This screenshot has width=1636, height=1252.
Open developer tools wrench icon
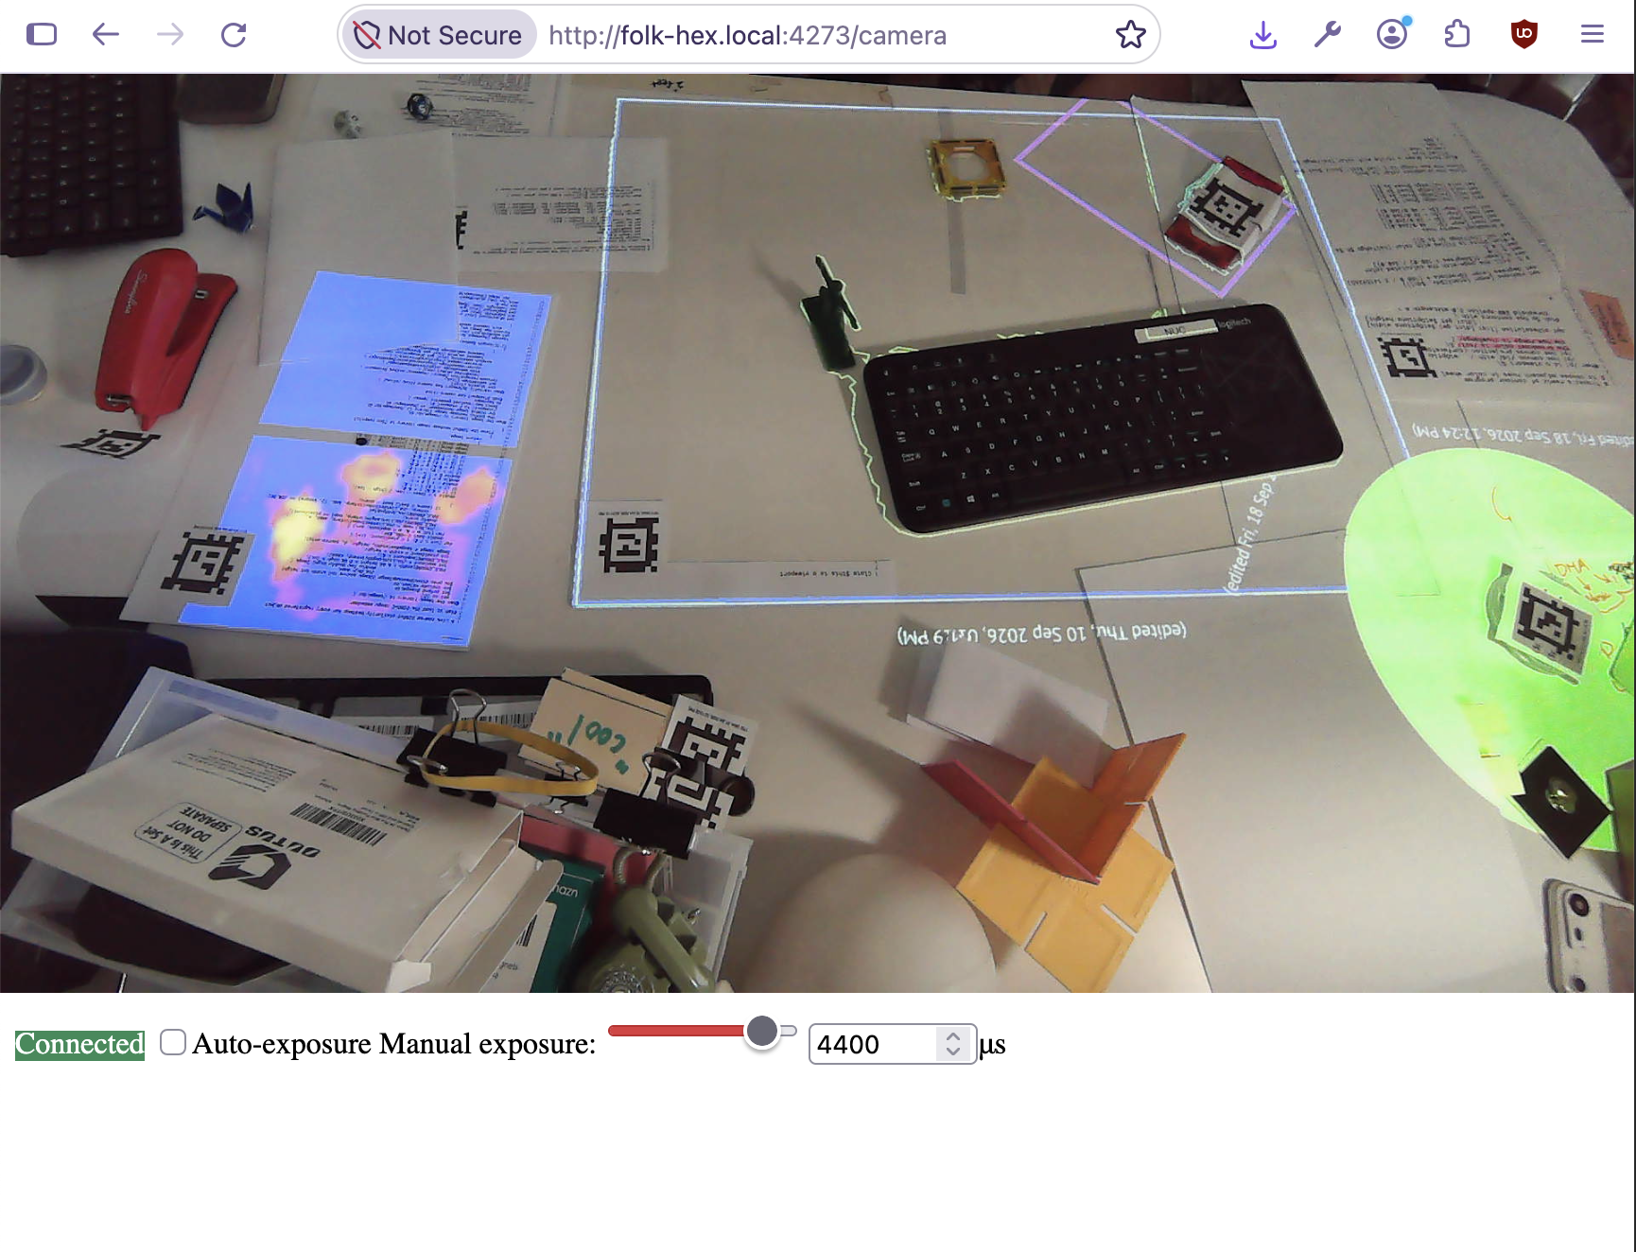(x=1328, y=35)
